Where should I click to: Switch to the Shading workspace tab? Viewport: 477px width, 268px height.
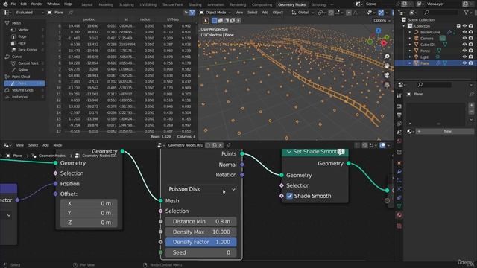click(x=195, y=4)
